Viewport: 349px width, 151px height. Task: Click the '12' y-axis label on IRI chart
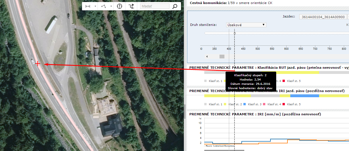pyautogui.click(x=200, y=118)
